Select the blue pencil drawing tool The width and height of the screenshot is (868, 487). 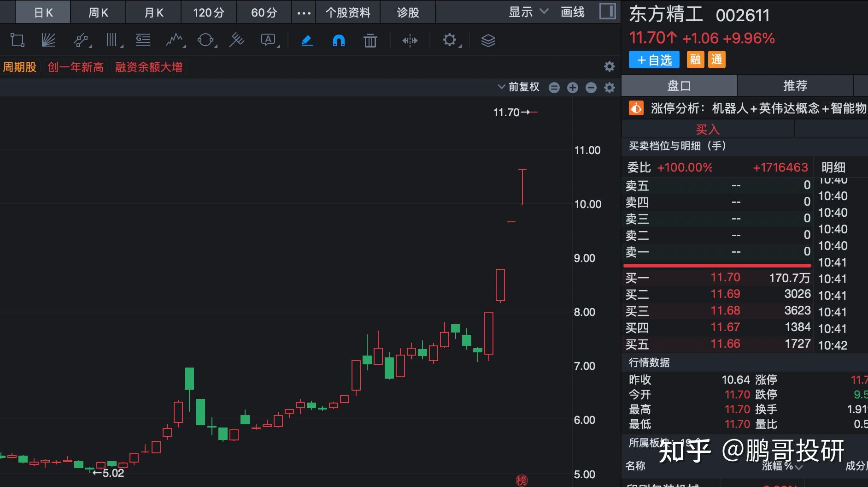pos(306,41)
